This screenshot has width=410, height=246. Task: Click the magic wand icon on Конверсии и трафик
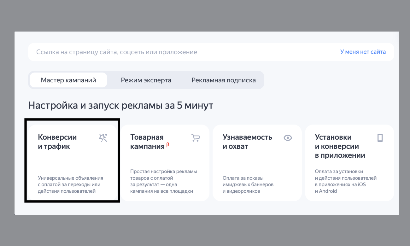tap(103, 138)
